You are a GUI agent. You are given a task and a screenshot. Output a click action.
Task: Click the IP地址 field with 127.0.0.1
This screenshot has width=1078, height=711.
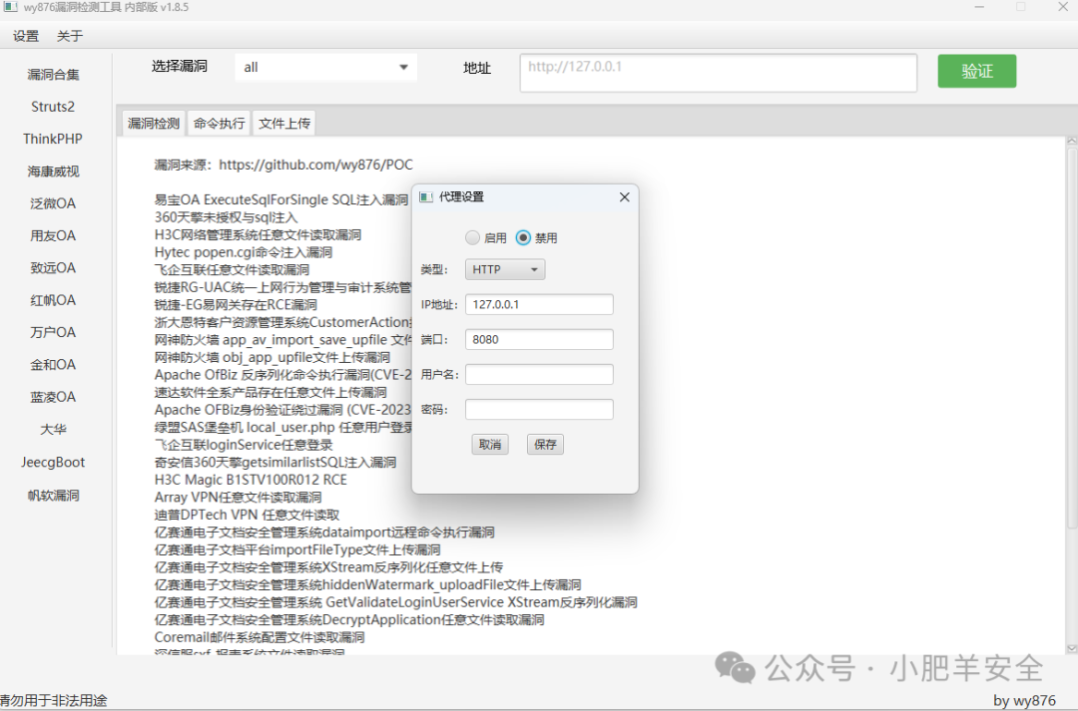point(539,304)
